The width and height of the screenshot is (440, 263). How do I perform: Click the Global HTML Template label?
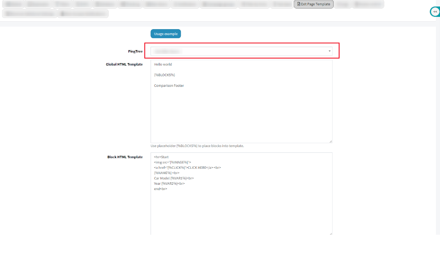click(x=124, y=64)
